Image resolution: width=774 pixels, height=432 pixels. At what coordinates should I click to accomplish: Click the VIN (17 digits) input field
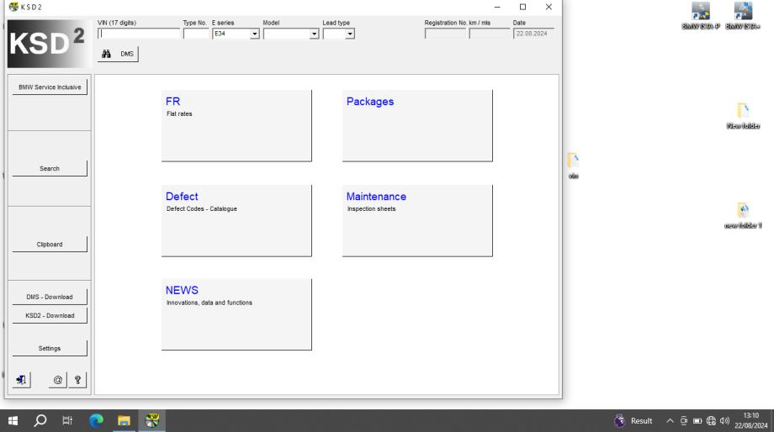tap(139, 34)
